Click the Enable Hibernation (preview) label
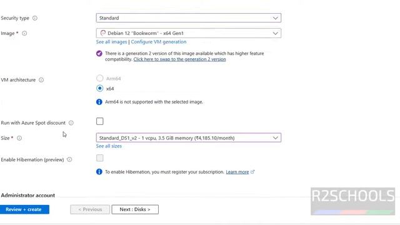Image resolution: width=400 pixels, height=225 pixels. pyautogui.click(x=32, y=160)
